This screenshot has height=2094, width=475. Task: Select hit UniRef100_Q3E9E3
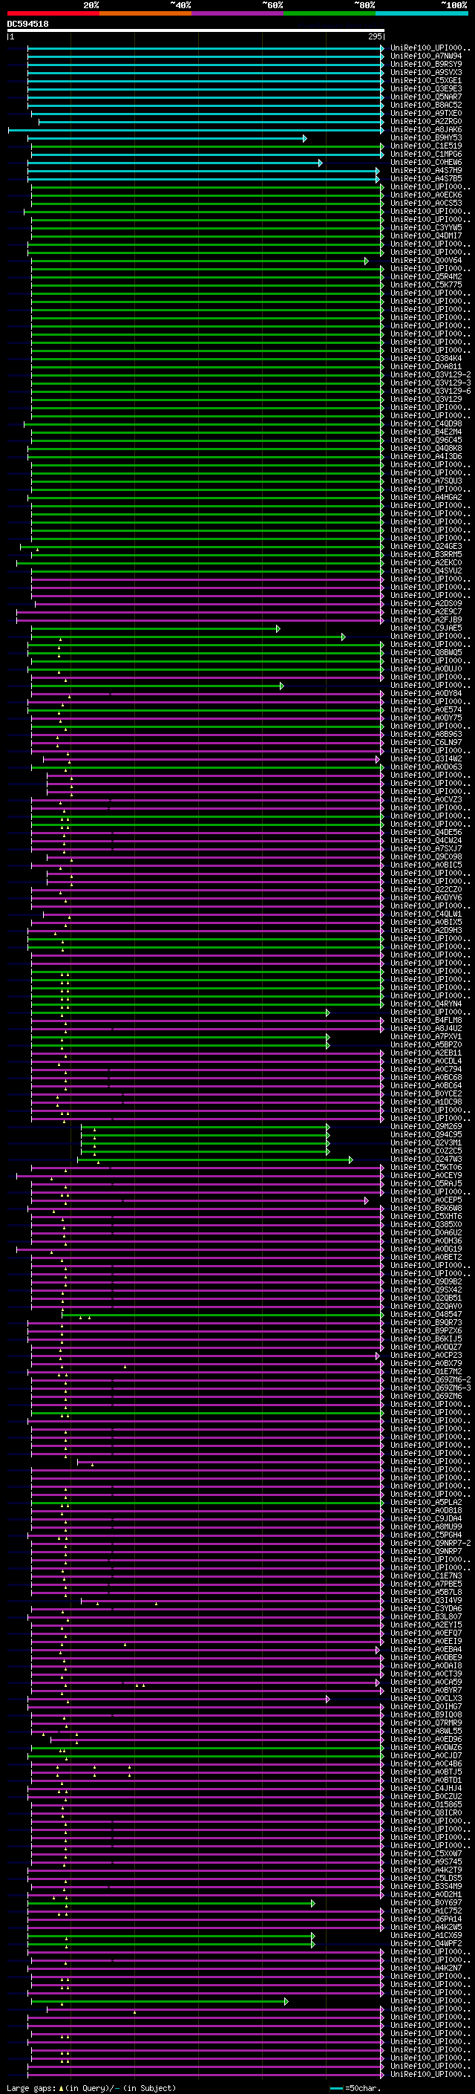tap(426, 89)
